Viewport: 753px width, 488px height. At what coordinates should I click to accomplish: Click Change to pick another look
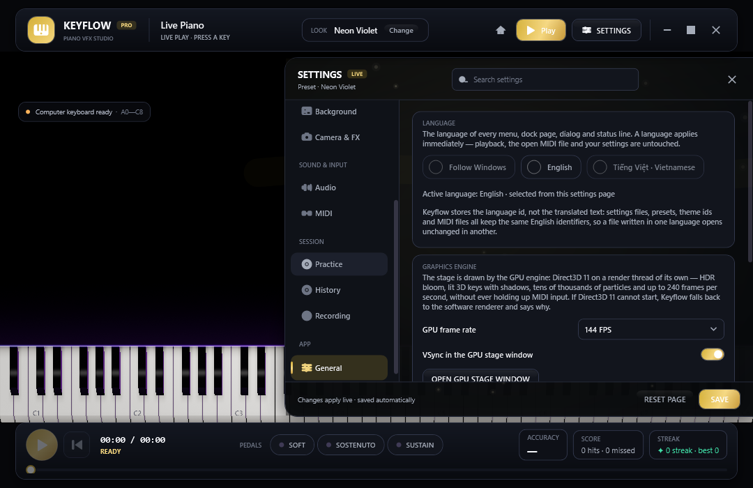coord(401,30)
